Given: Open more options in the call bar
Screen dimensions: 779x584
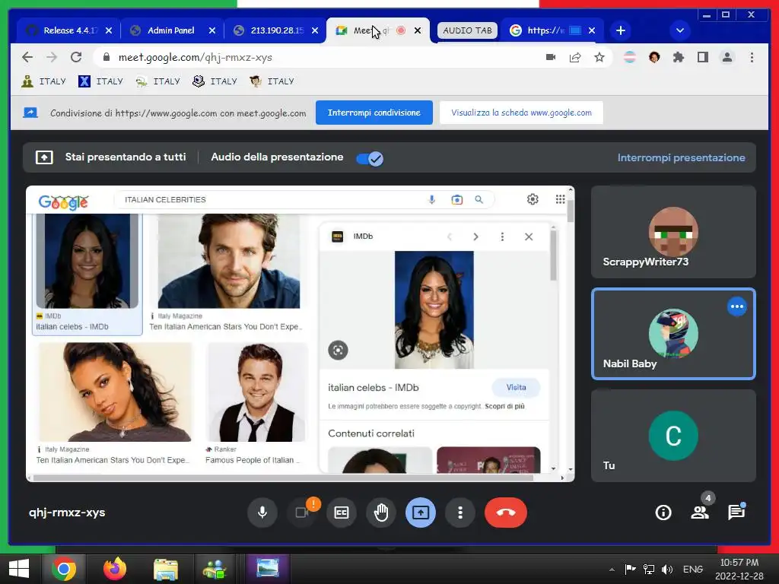Looking at the screenshot, I should click(460, 513).
